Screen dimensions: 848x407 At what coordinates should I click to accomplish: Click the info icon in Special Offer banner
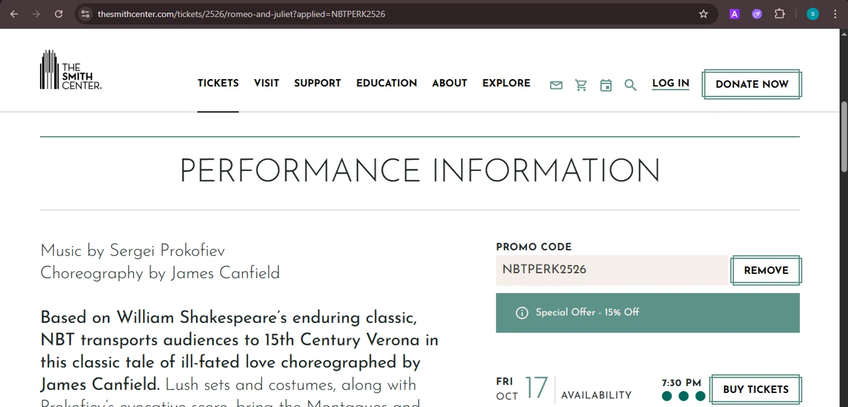pos(522,313)
